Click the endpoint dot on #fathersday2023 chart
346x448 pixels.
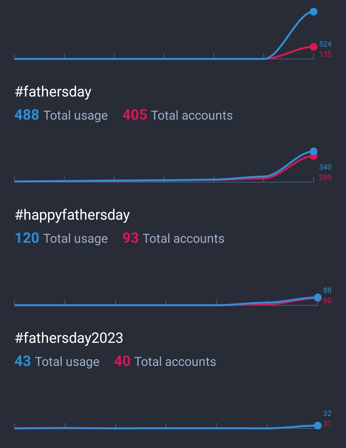pyautogui.click(x=317, y=426)
